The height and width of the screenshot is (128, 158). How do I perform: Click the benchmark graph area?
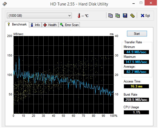click(x=64, y=75)
